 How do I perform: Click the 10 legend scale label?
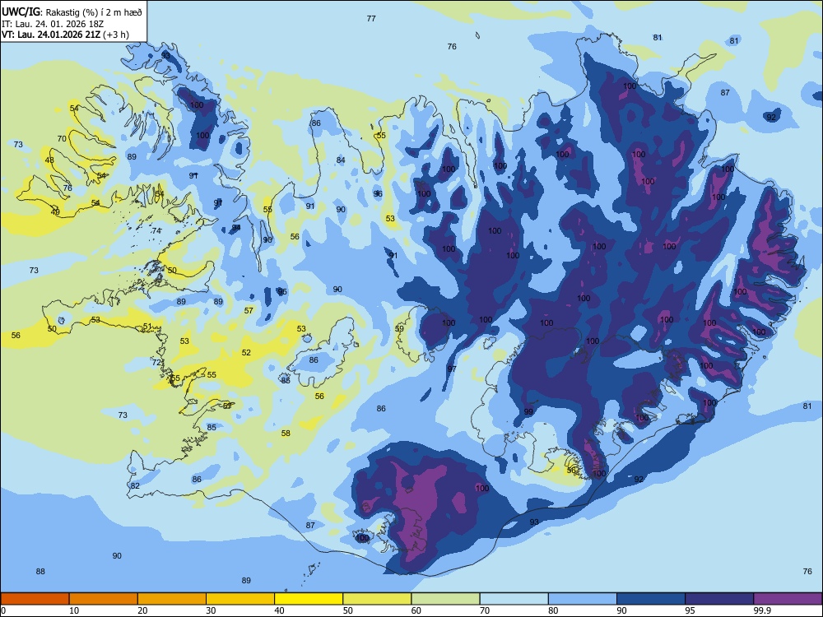pos(74,610)
